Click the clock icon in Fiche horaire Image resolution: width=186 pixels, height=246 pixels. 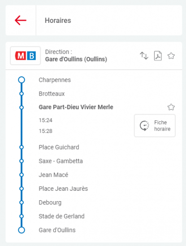pos(144,126)
